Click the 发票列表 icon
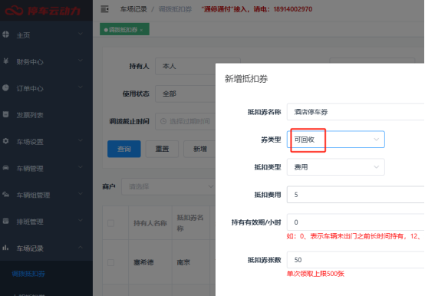This screenshot has width=425, height=296. tap(5, 114)
